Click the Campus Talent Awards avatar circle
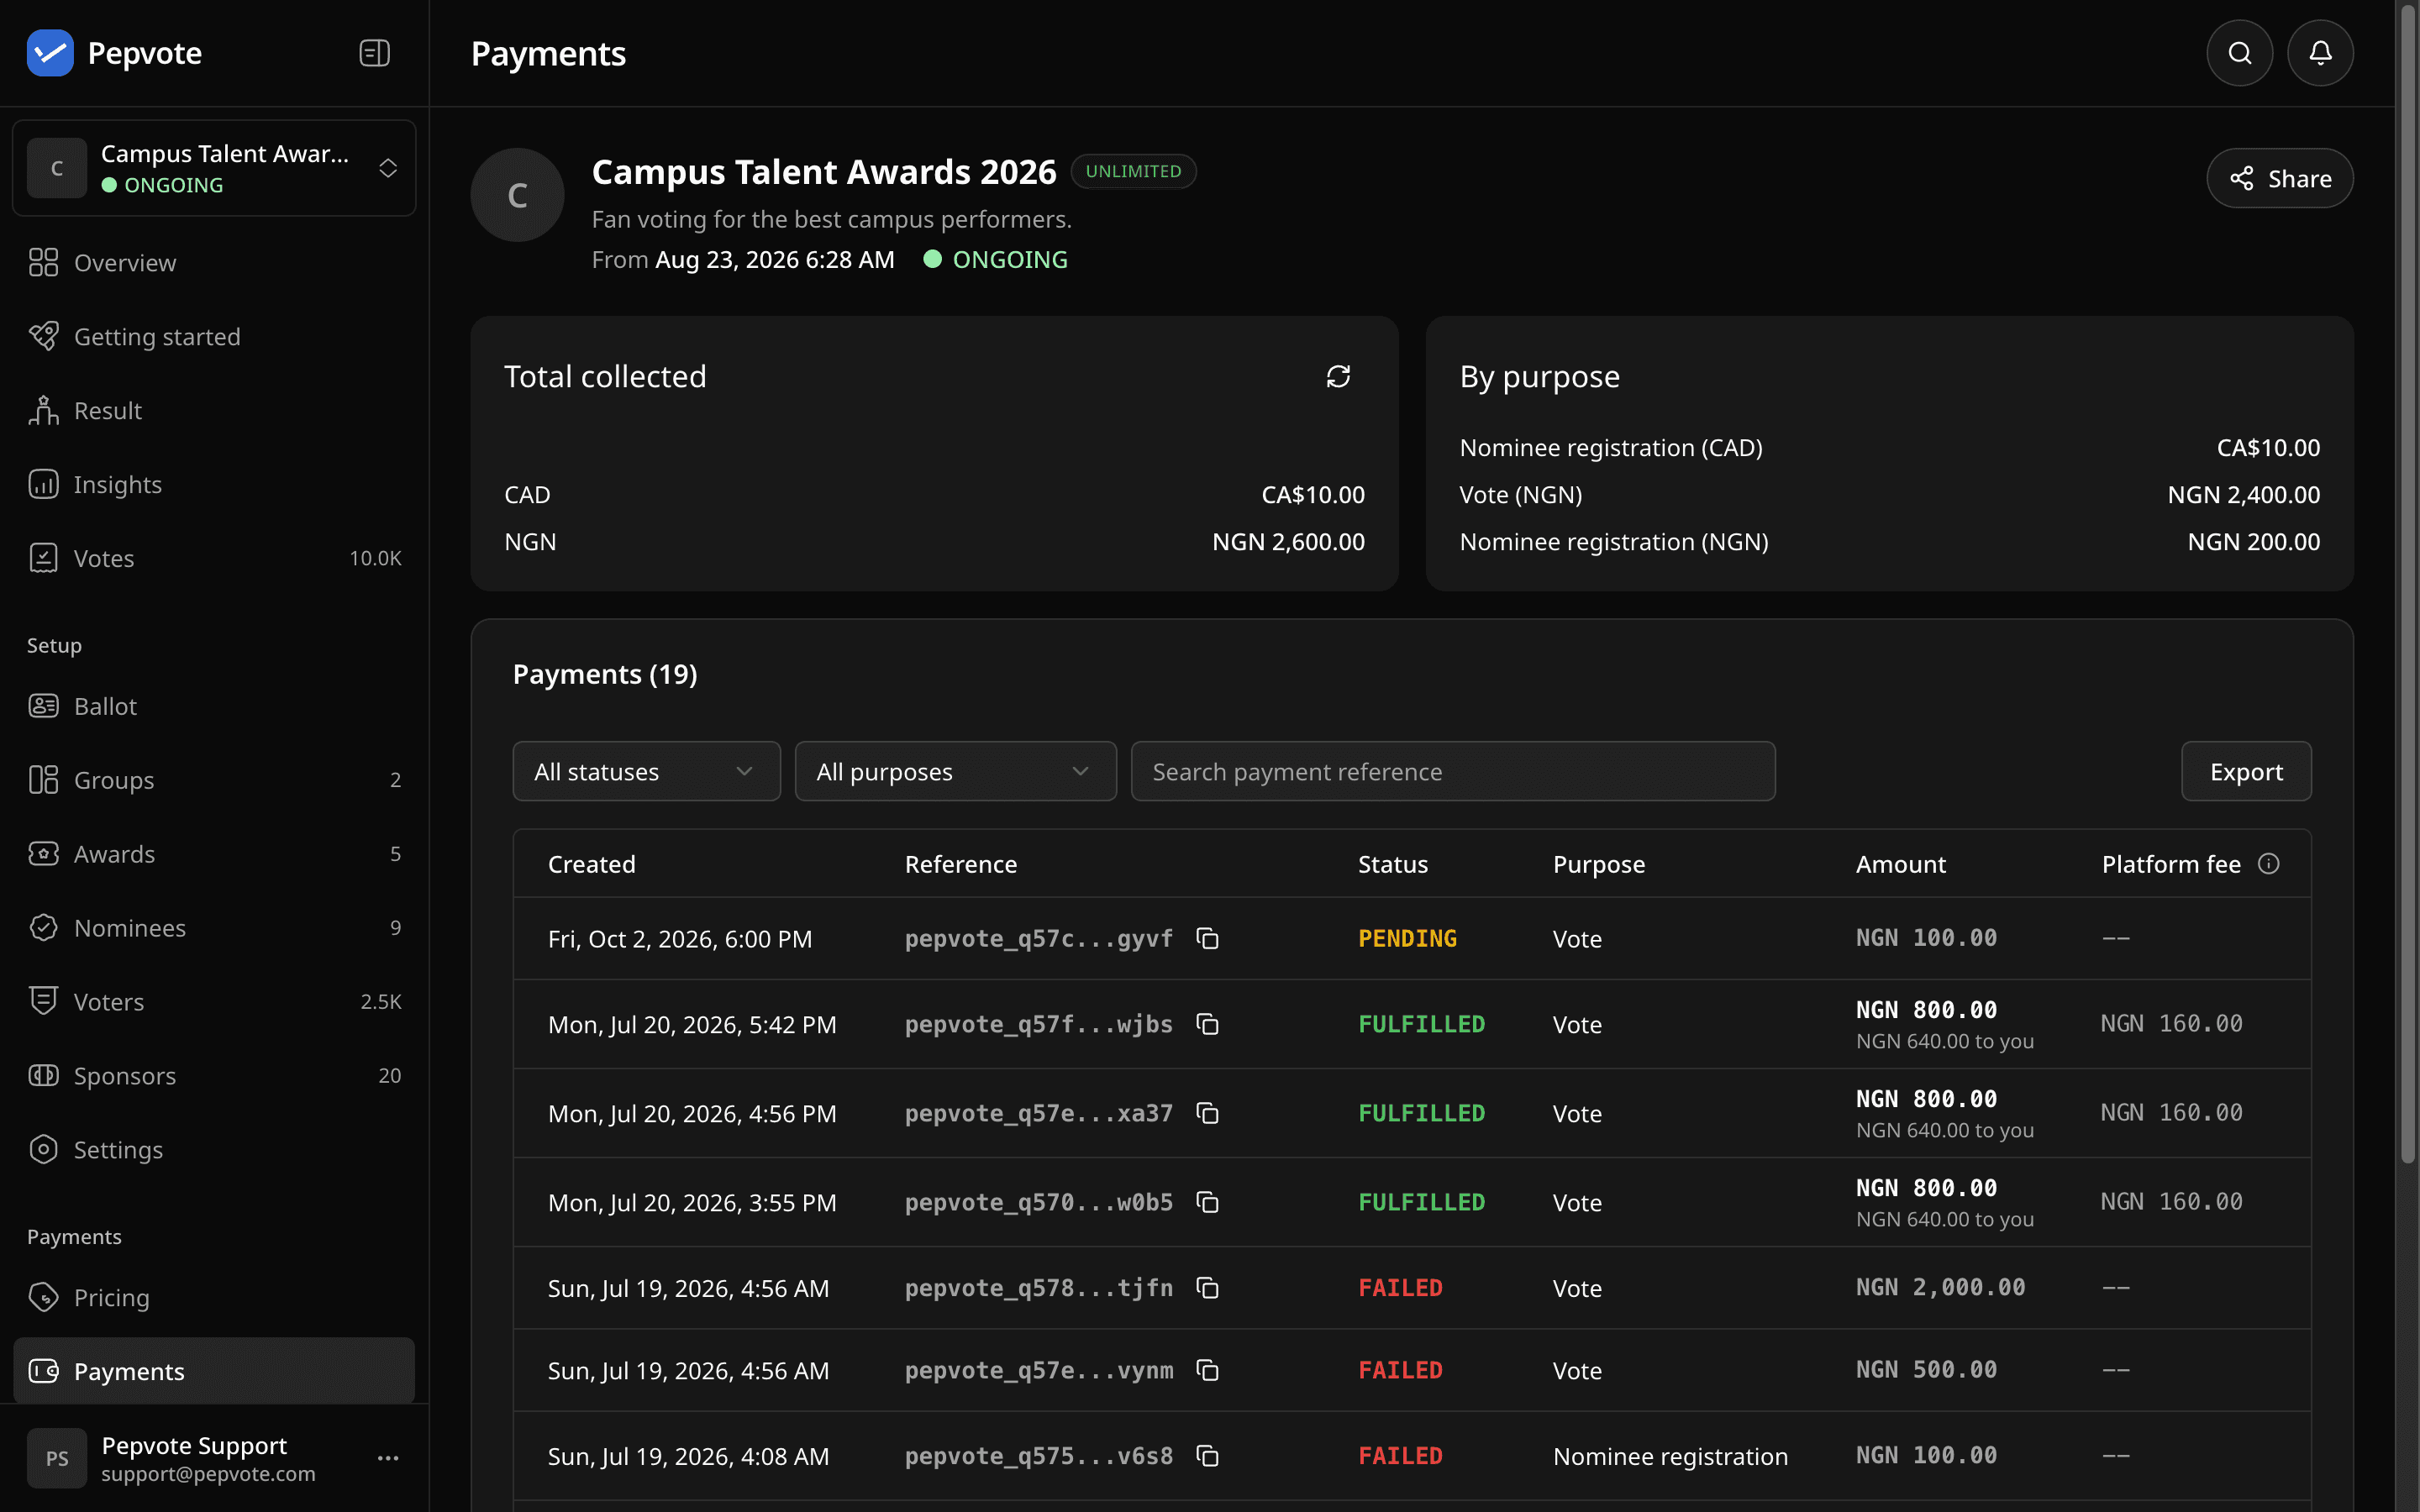Viewport: 2420px width, 1512px height. pos(517,195)
